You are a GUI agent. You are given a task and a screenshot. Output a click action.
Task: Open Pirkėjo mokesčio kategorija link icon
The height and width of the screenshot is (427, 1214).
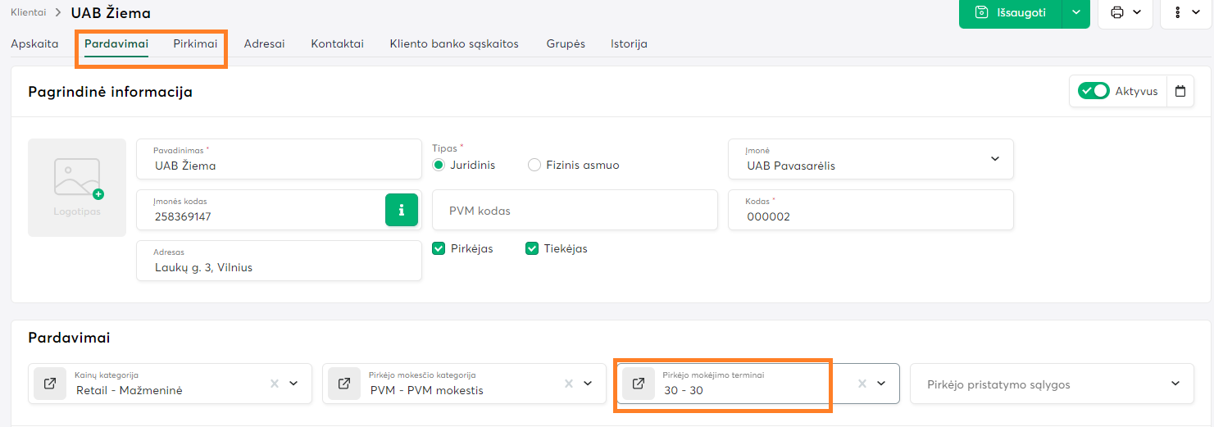tap(344, 384)
